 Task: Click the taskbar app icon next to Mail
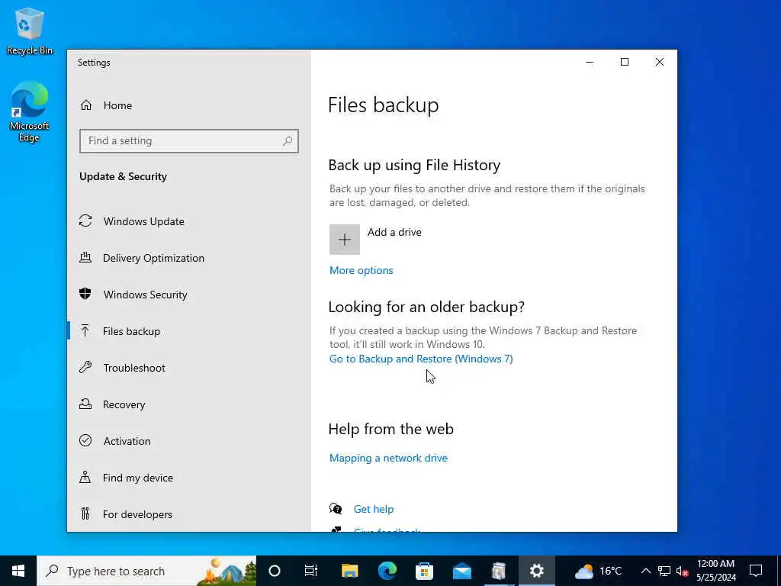tap(499, 571)
